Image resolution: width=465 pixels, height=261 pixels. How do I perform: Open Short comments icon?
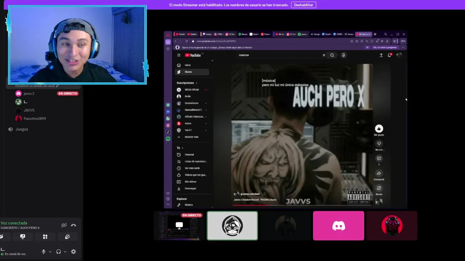click(x=379, y=158)
